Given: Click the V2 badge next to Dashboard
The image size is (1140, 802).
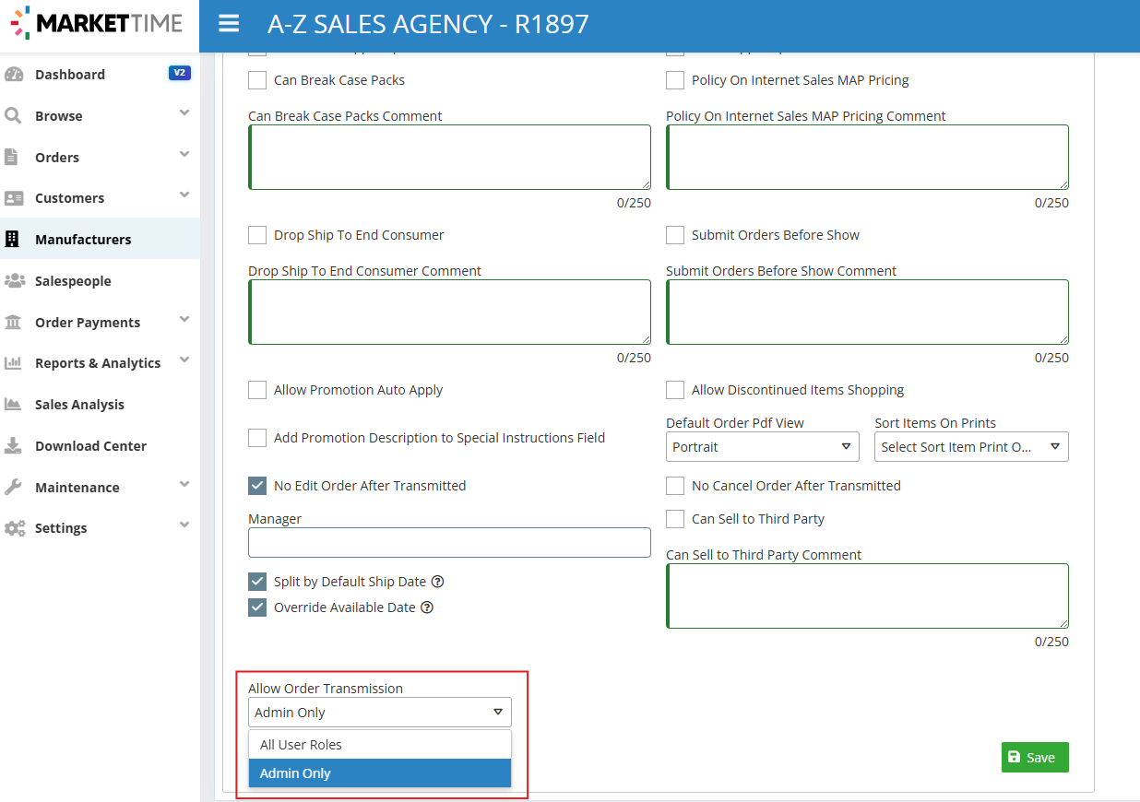Looking at the screenshot, I should click(180, 73).
